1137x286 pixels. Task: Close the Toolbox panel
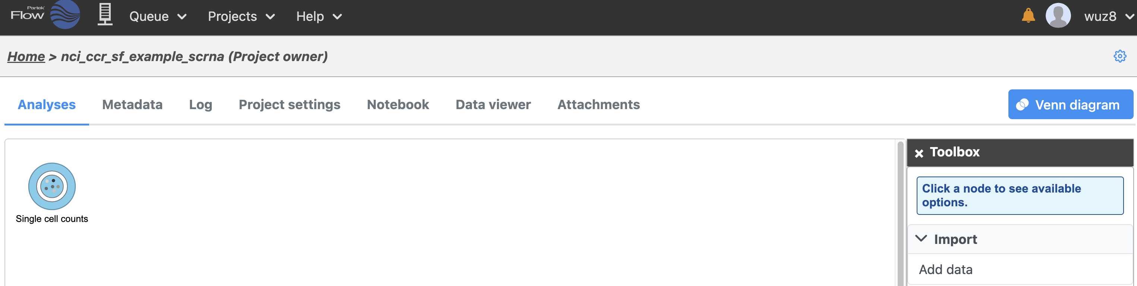tap(919, 153)
